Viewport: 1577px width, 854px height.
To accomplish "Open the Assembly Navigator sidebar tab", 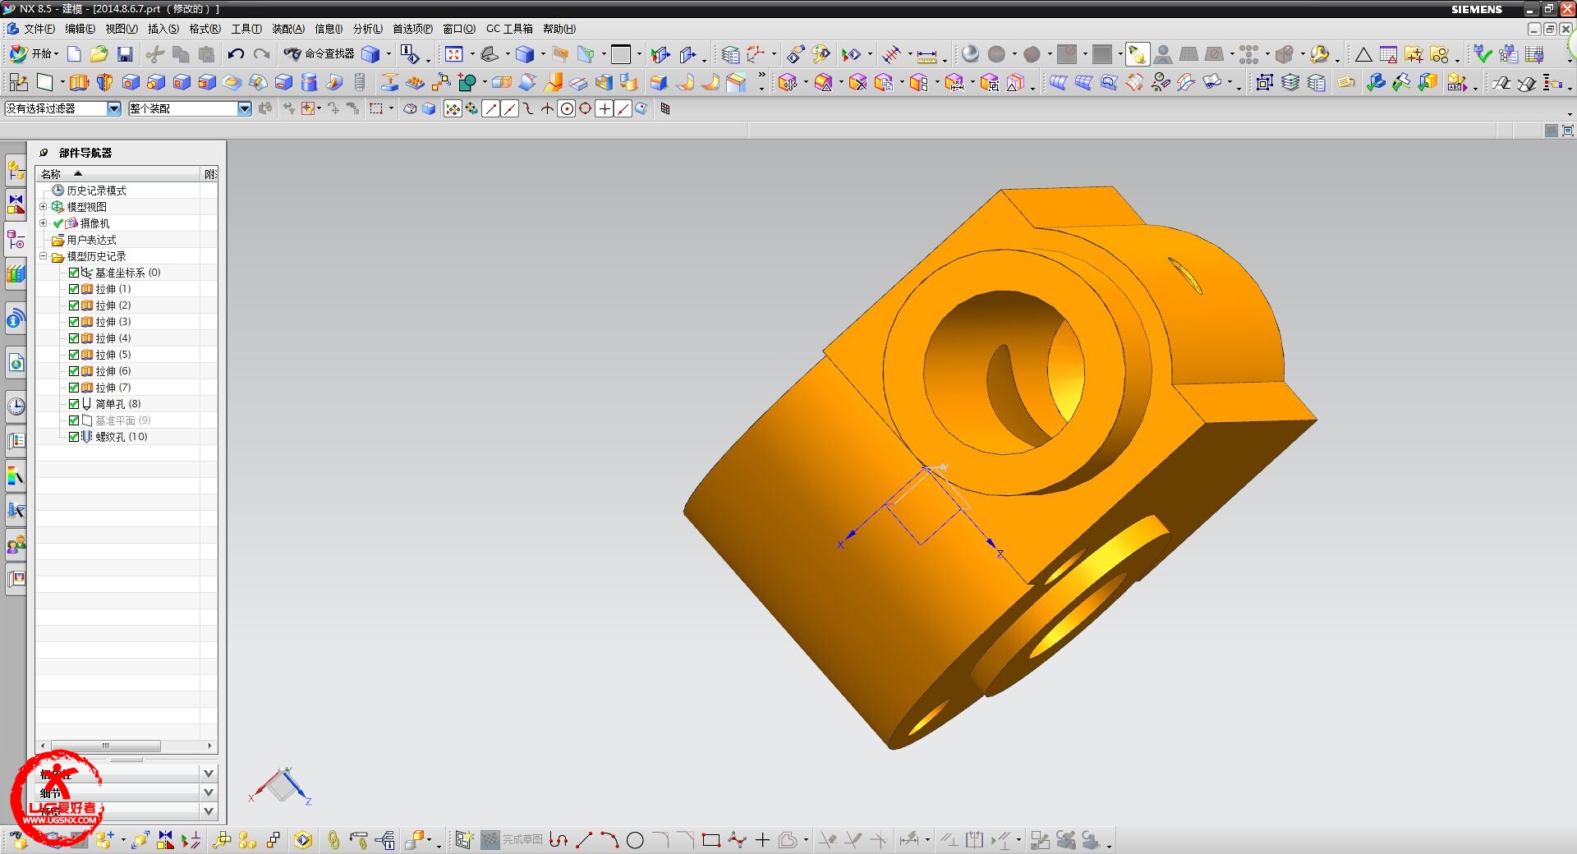I will coord(16,171).
